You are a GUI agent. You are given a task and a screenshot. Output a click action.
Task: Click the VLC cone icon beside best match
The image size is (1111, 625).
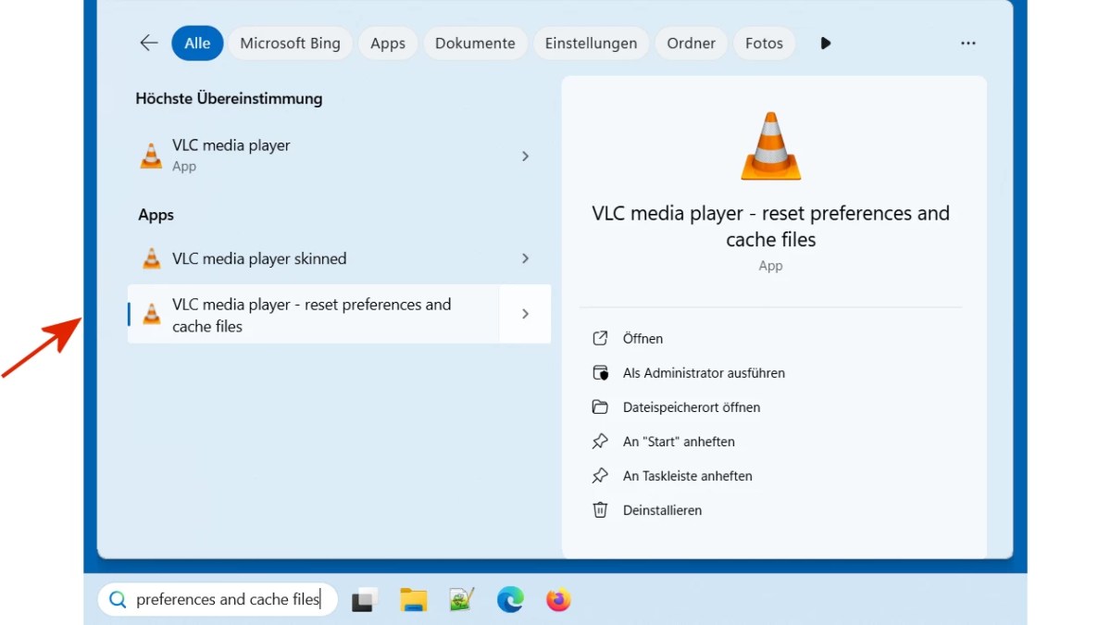(x=151, y=156)
